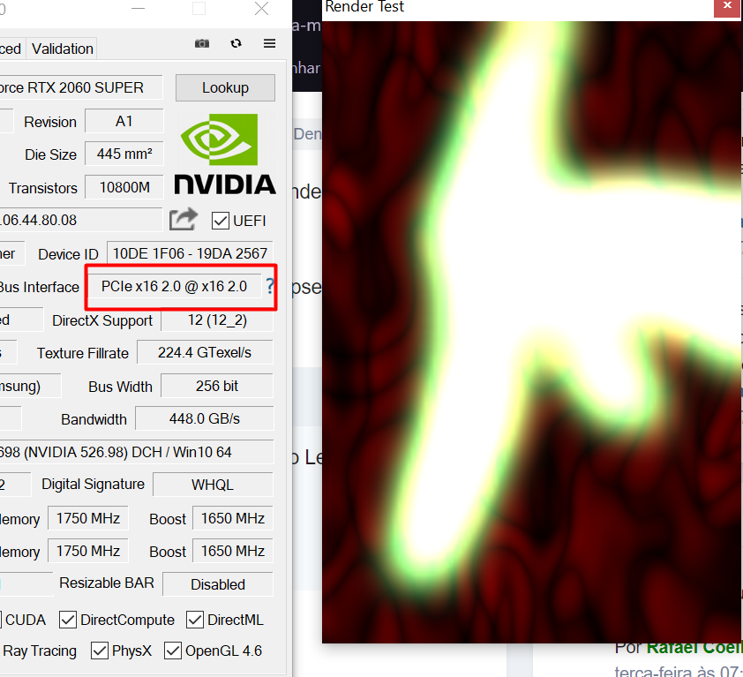Click the Transistors value 10800M
This screenshot has height=677, width=743.
(x=124, y=188)
